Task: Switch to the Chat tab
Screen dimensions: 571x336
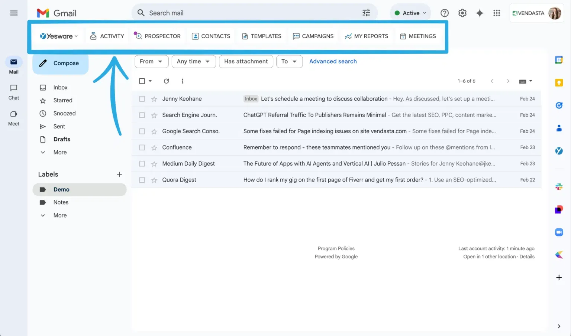Action: (14, 92)
